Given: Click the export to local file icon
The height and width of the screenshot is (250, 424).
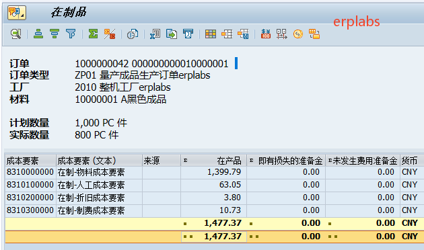Looking at the screenshot, I should 172,34.
